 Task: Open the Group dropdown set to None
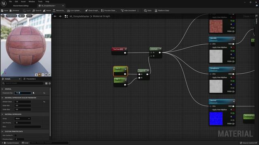tap(23, 118)
